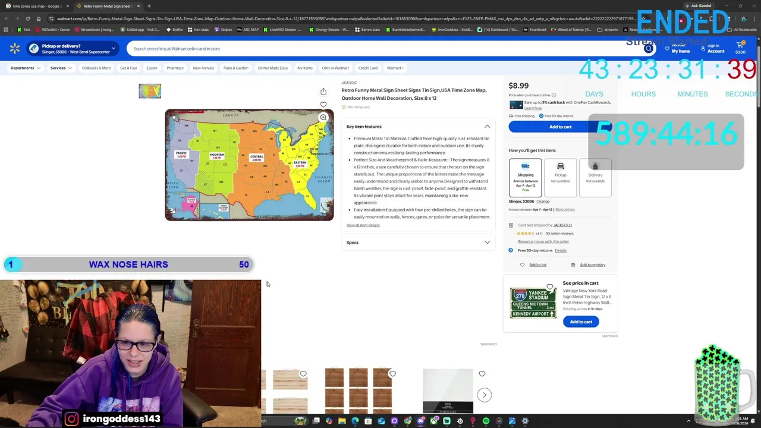Expand the Departments dropdown

[x=26, y=68]
